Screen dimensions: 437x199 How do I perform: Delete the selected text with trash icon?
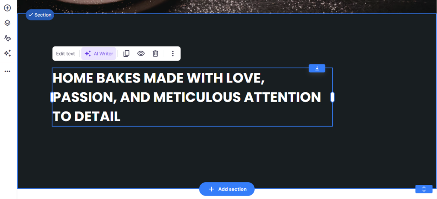(155, 54)
